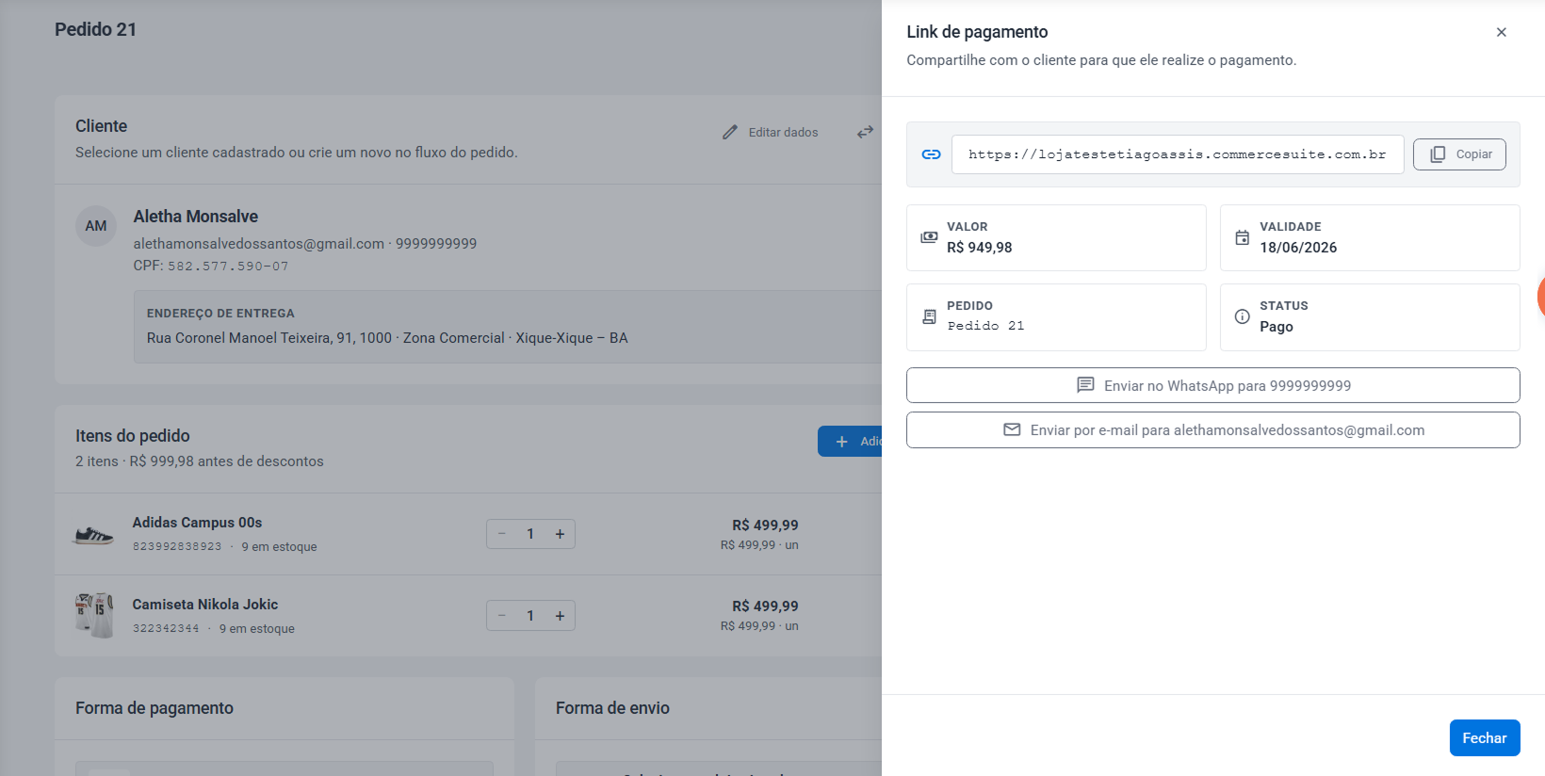The image size is (1545, 776).
Task: Click the pencil Editar dados link
Action: (x=771, y=133)
